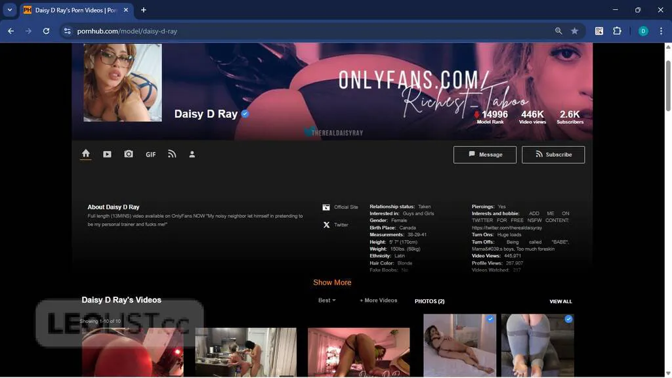
Task: Click verified badge on gray leggings photo
Action: 568,319
